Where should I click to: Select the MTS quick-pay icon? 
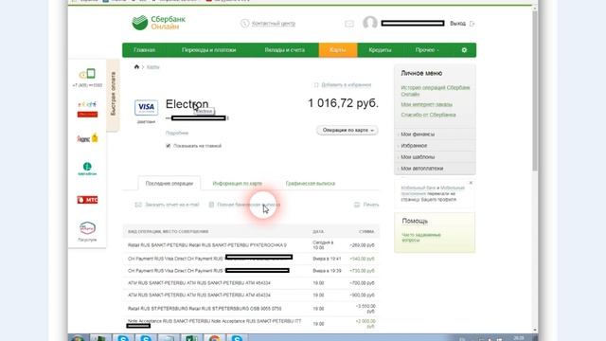pyautogui.click(x=87, y=200)
